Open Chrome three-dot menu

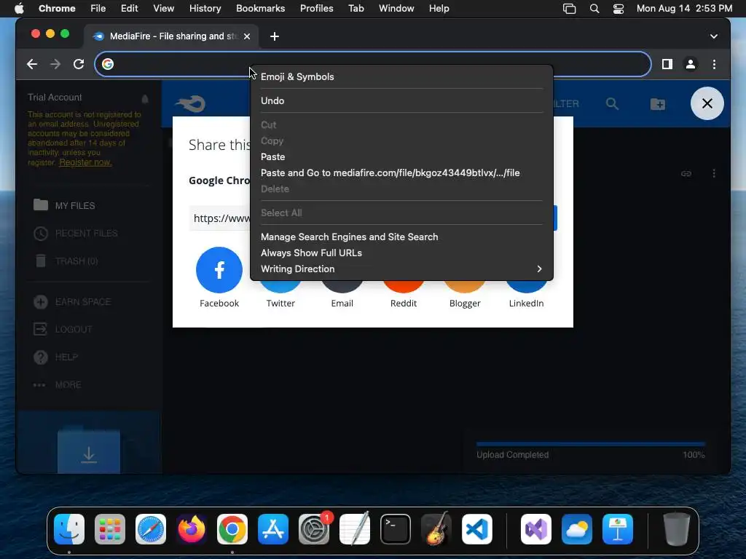[x=714, y=64]
